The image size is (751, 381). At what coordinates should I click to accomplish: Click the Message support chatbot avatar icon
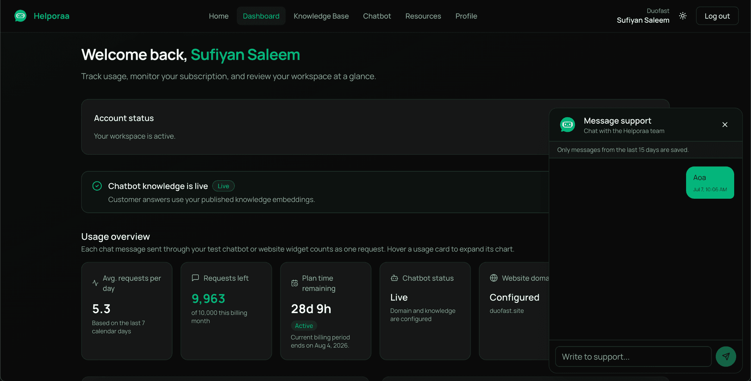click(x=568, y=125)
